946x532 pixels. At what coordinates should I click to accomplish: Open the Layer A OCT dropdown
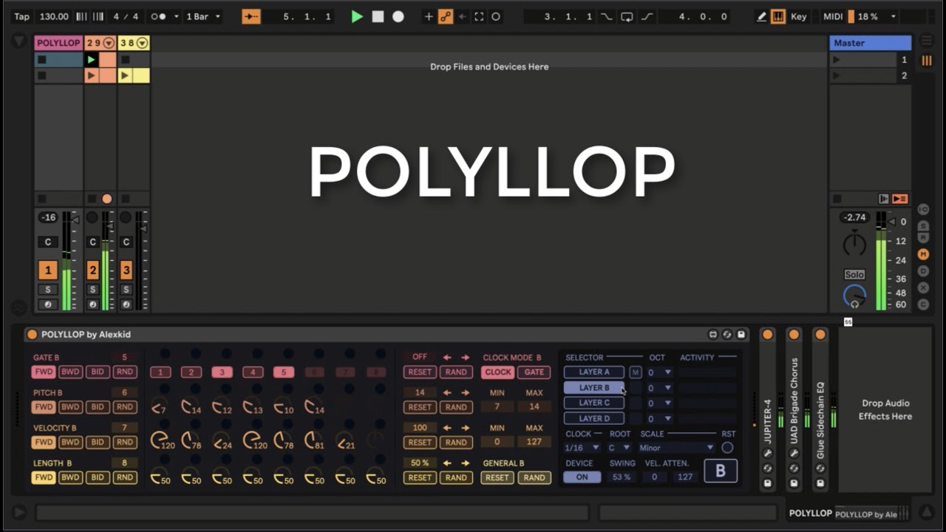[659, 372]
